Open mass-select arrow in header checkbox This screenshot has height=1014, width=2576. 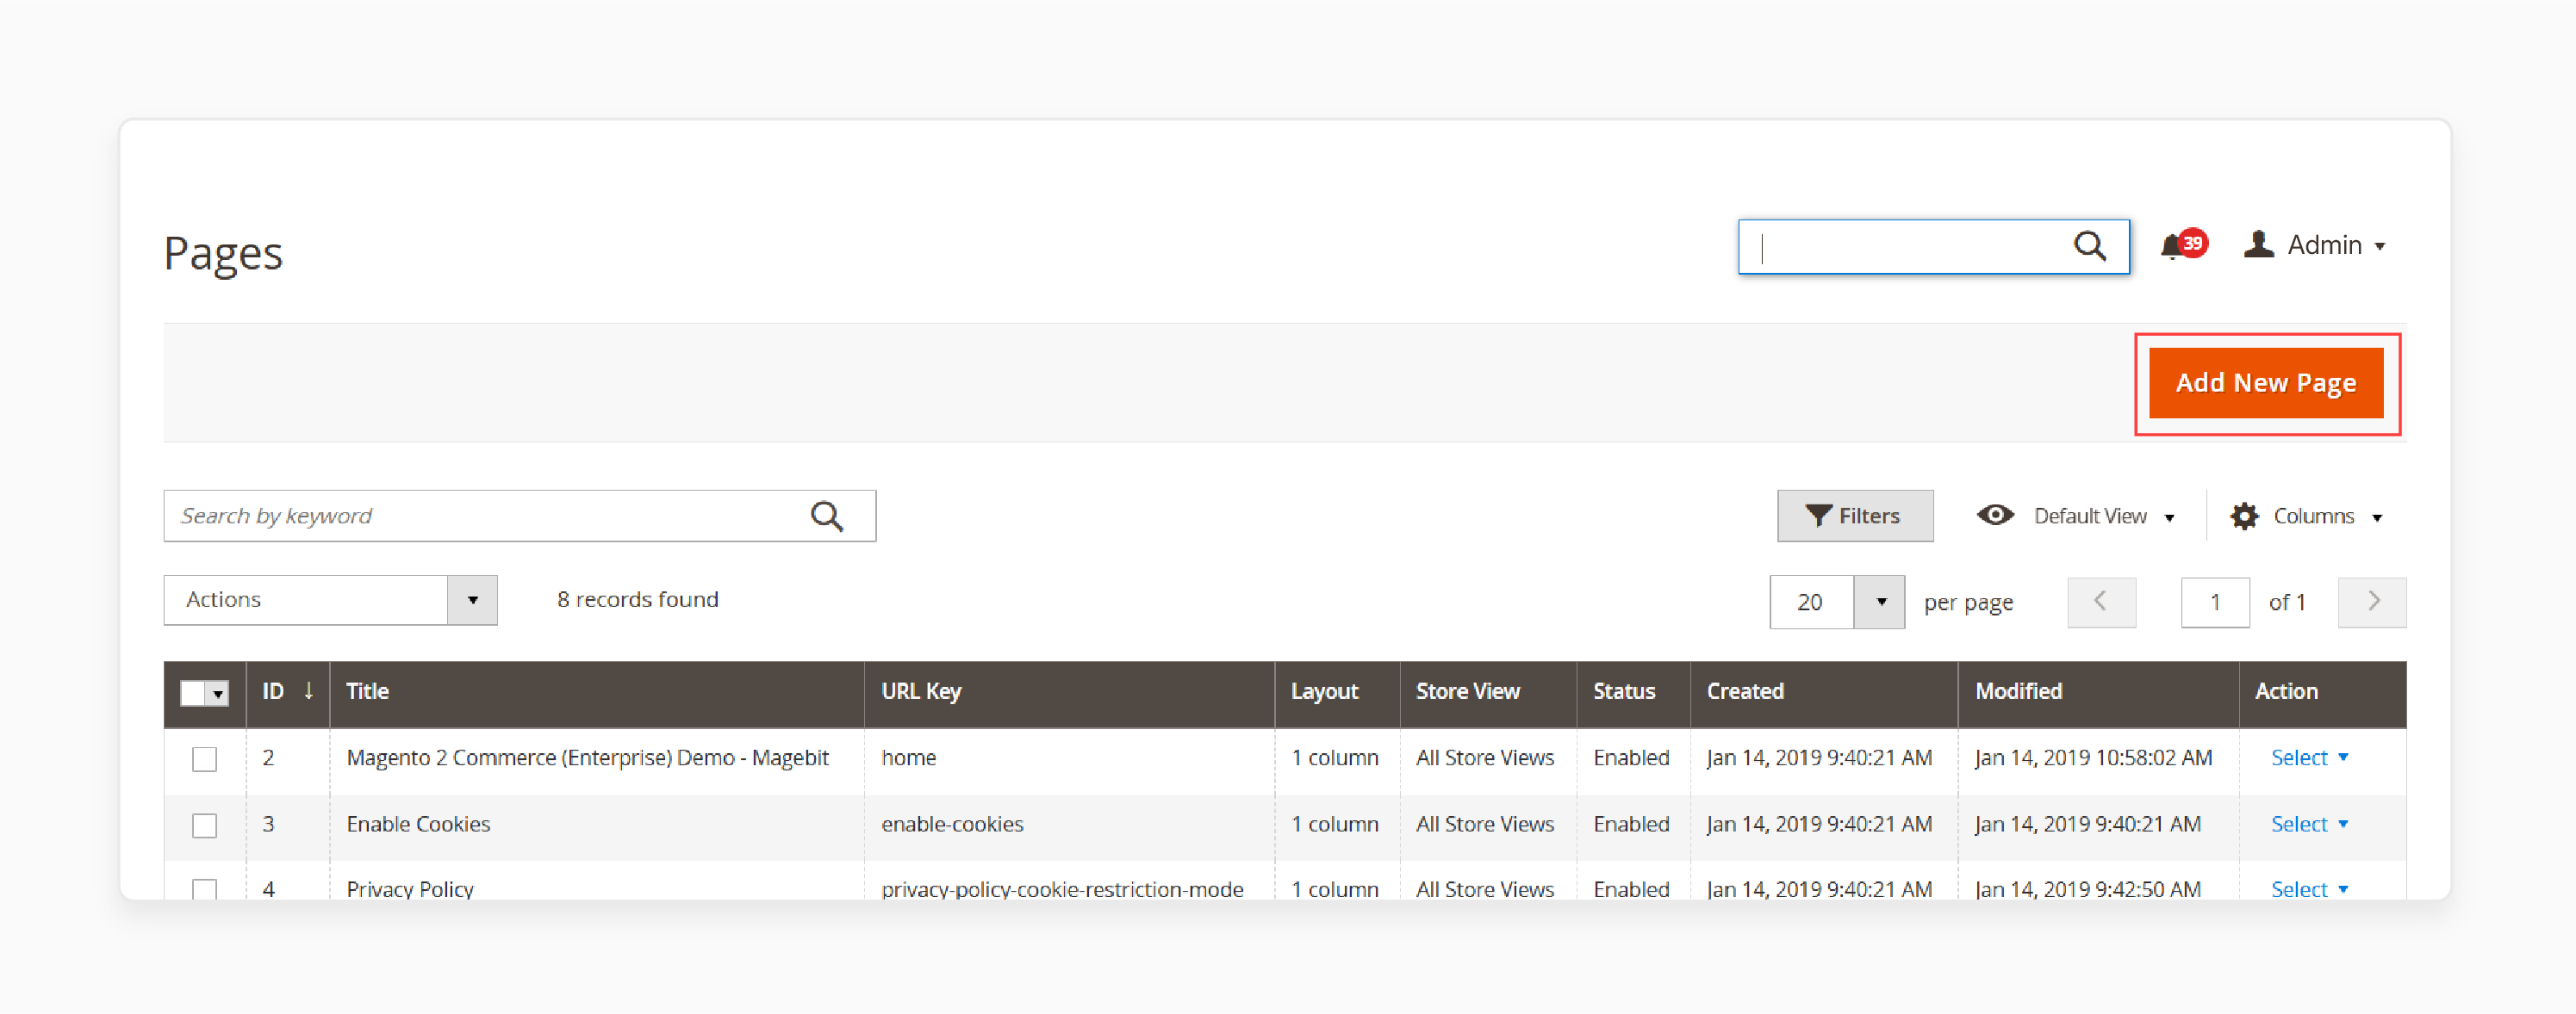pos(218,693)
